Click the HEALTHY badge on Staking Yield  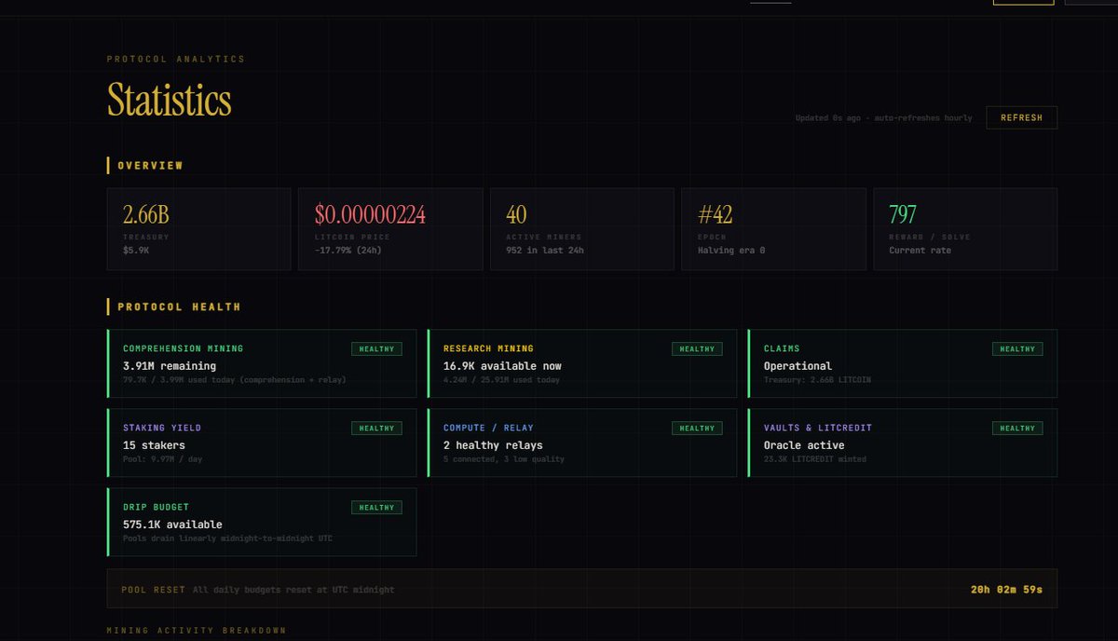(376, 429)
